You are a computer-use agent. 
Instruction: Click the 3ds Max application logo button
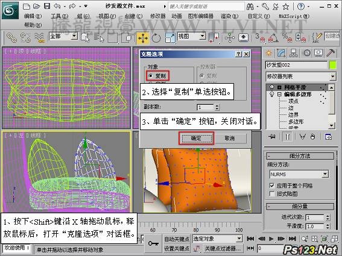[x=10, y=10]
